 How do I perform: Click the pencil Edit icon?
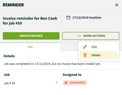(85, 47)
